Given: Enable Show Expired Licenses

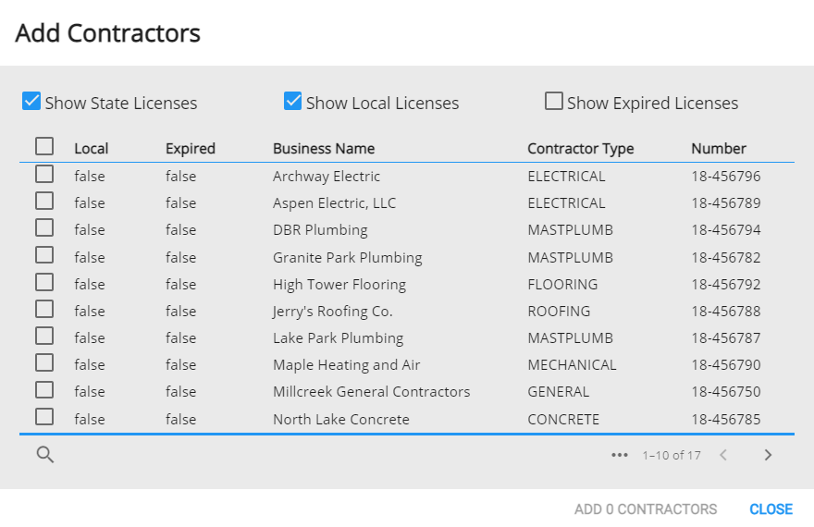Looking at the screenshot, I should (554, 101).
